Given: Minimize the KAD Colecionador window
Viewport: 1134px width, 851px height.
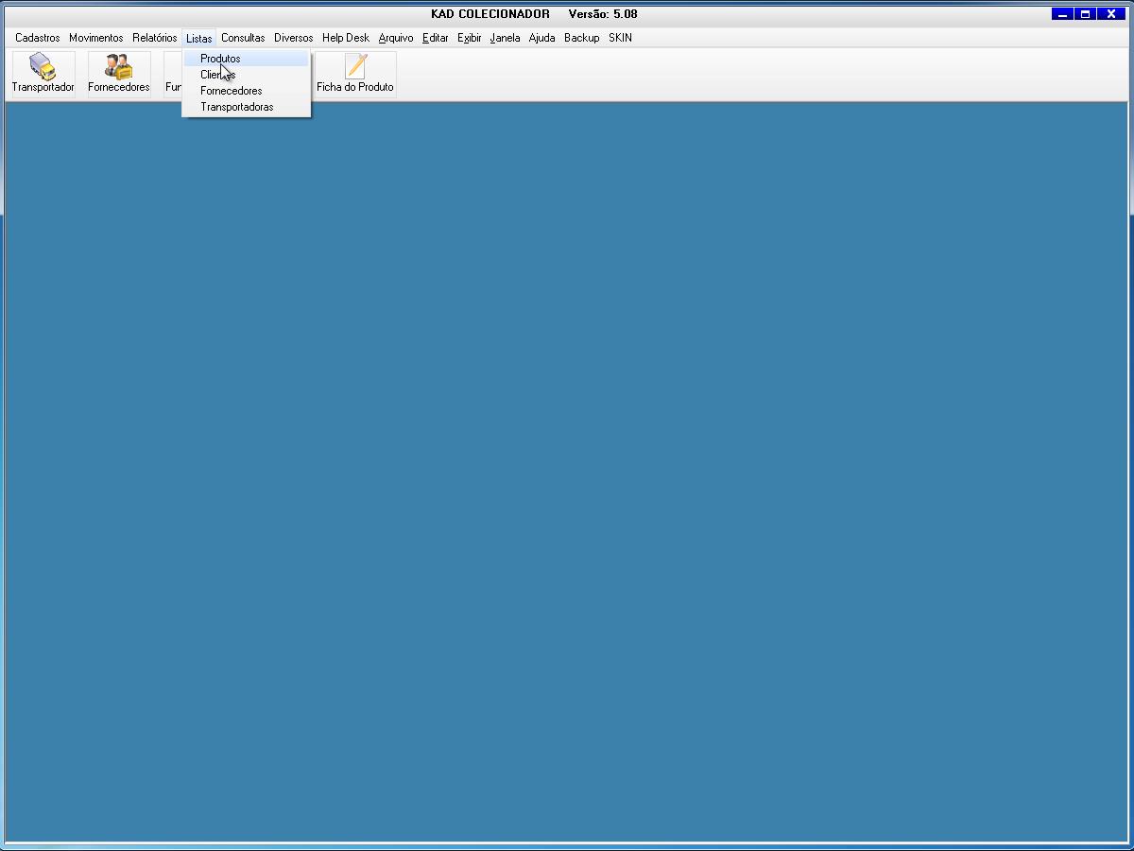Looking at the screenshot, I should (1063, 14).
